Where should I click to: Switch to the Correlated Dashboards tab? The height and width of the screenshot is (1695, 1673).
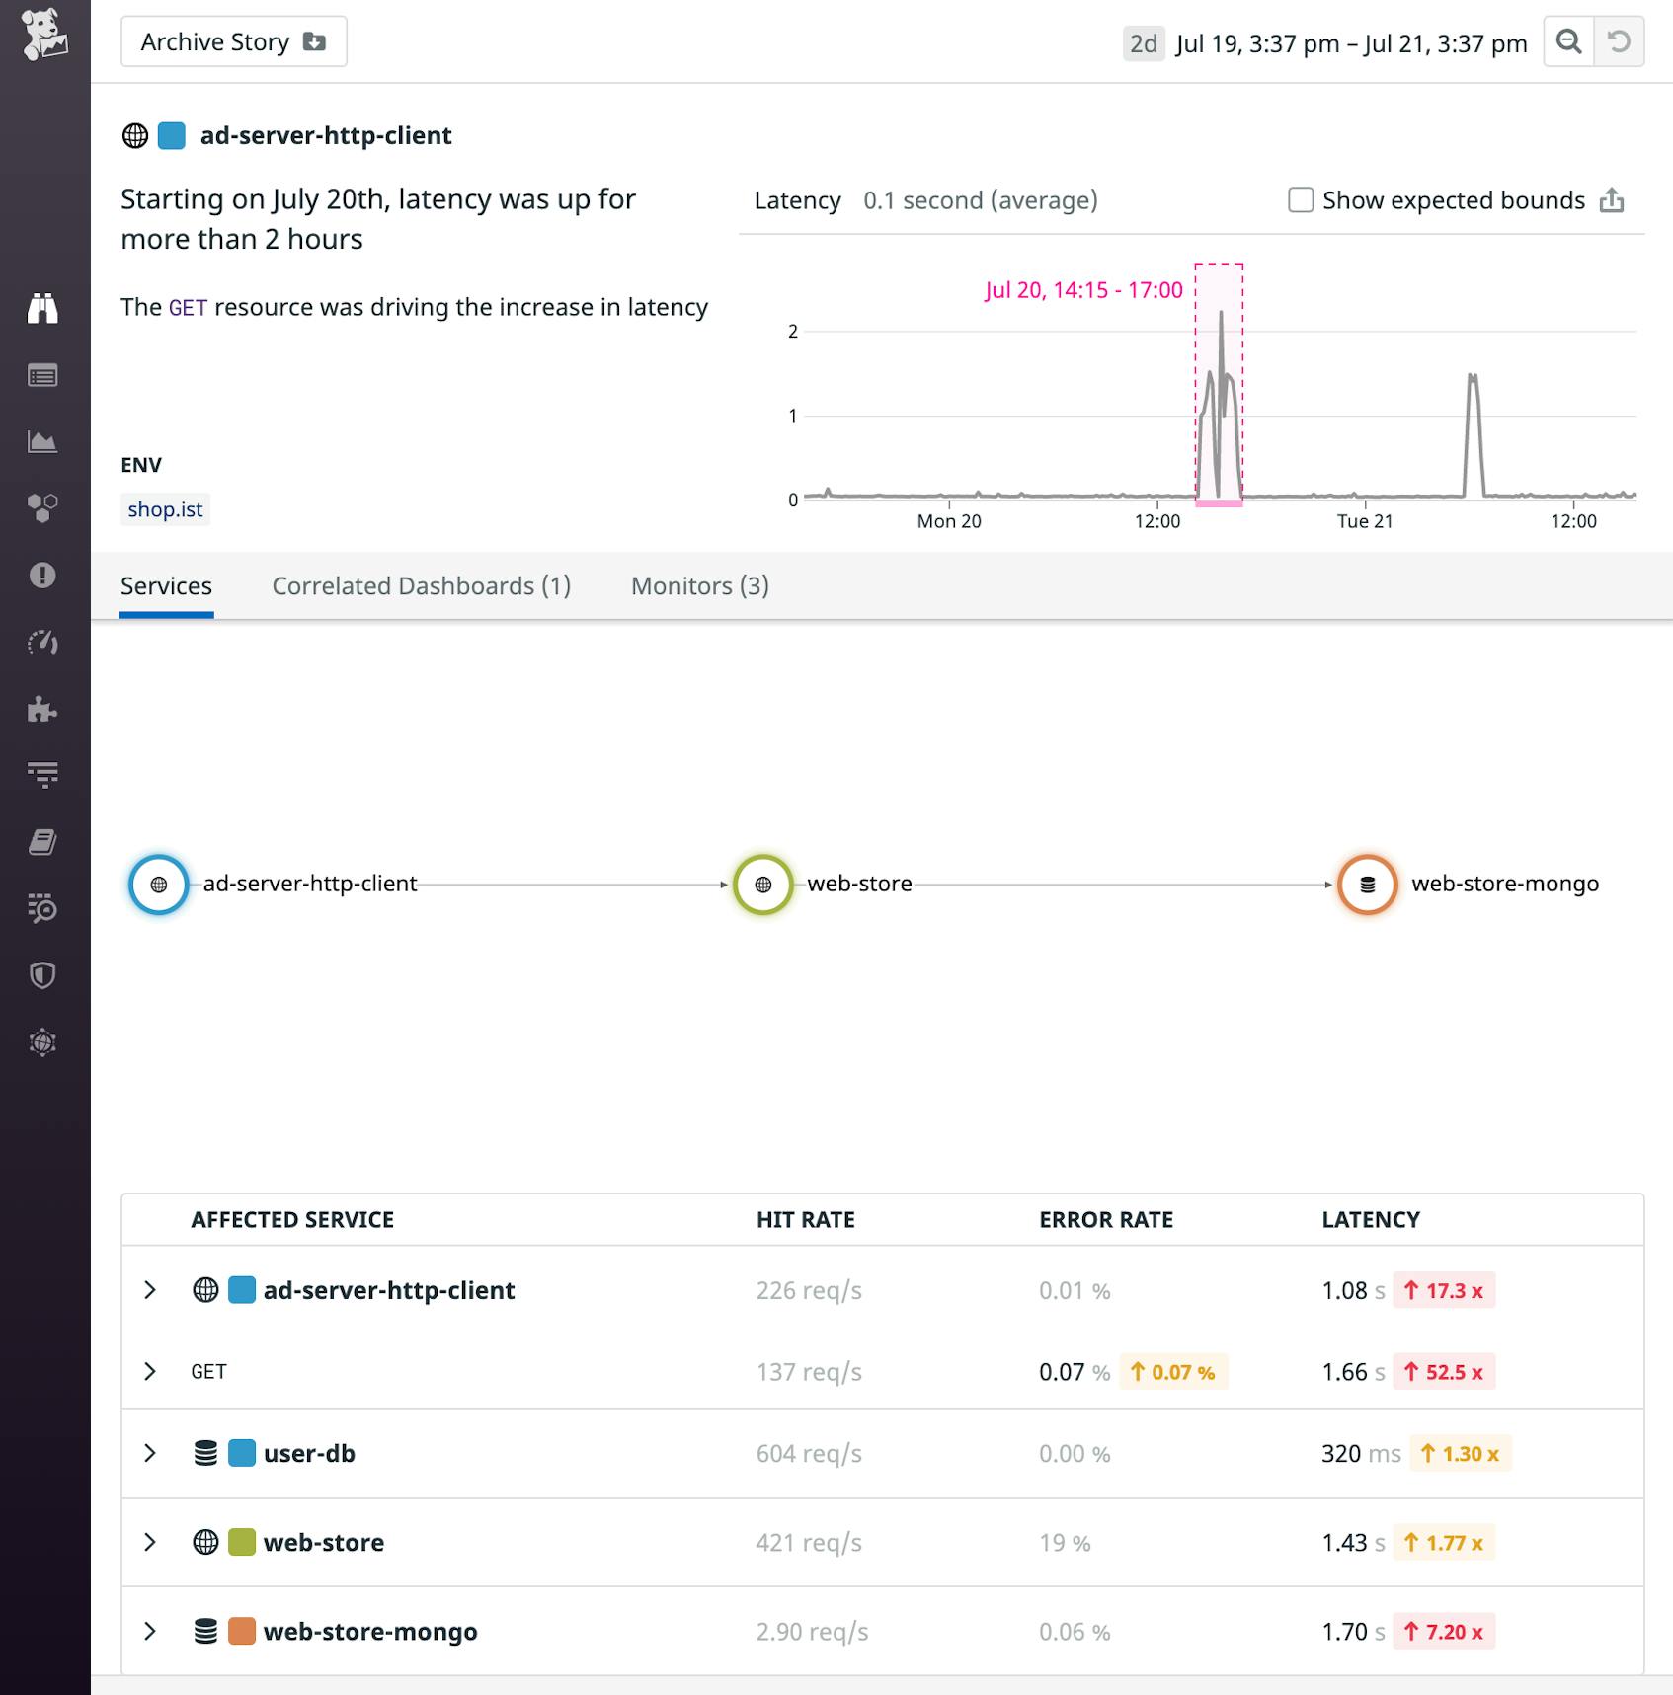click(x=422, y=585)
